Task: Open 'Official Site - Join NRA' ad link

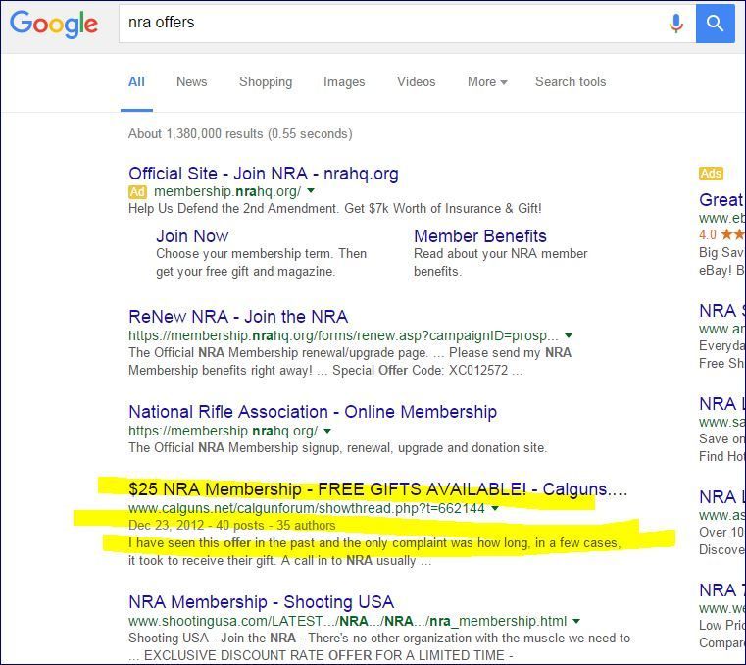Action: click(264, 174)
